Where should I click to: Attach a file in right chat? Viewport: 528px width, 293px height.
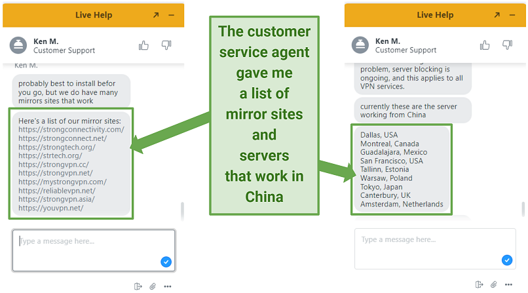coord(494,284)
